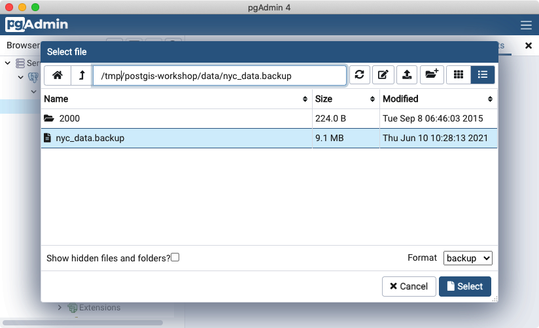Enable show hidden files and folders
This screenshot has width=539, height=328.
[x=175, y=257]
